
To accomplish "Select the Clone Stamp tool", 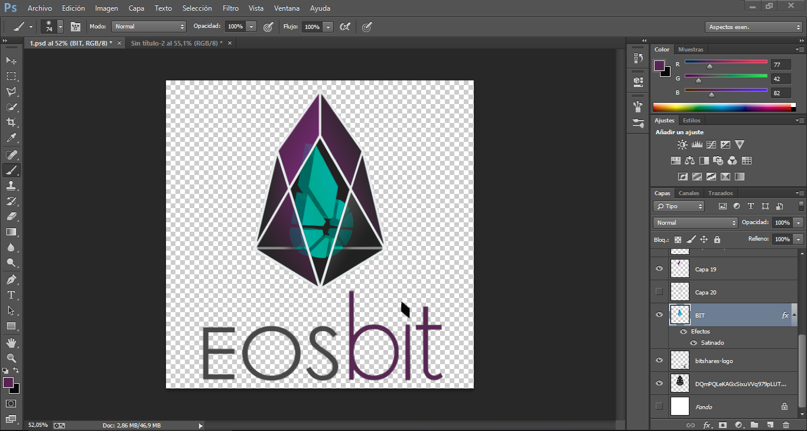I will click(x=11, y=186).
